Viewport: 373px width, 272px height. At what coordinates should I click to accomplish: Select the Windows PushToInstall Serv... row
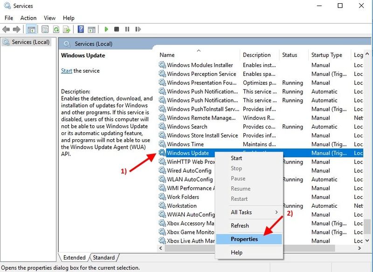tap(261, 109)
